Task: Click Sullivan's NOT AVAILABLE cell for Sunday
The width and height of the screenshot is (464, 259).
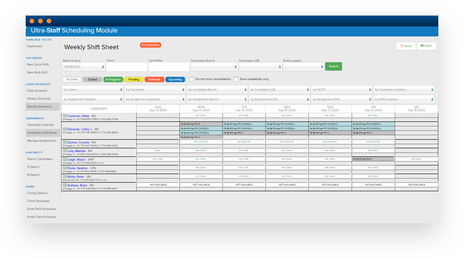Action: [158, 185]
